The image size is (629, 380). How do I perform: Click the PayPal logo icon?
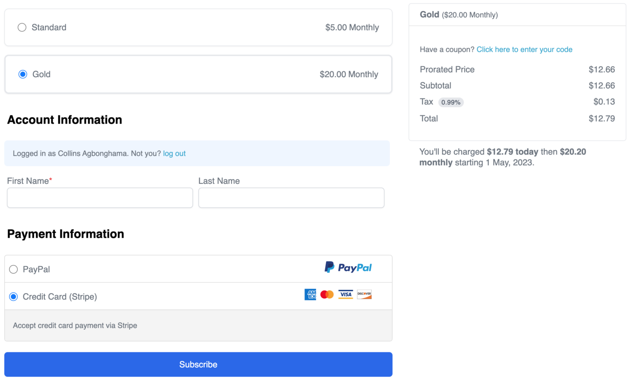coord(348,267)
